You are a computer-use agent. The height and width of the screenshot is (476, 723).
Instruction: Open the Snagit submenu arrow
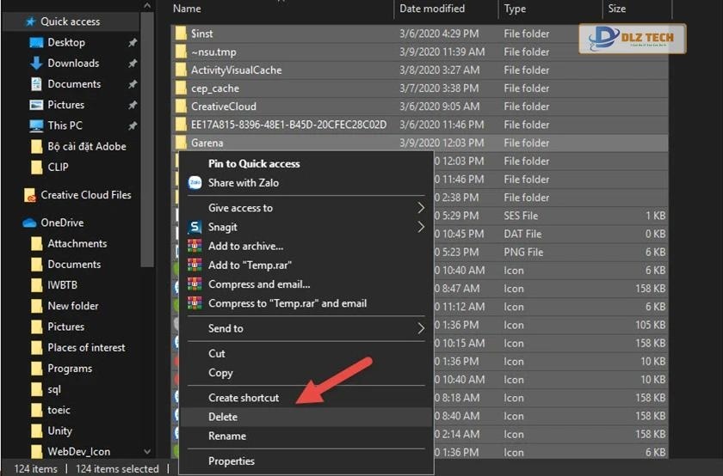tap(421, 228)
